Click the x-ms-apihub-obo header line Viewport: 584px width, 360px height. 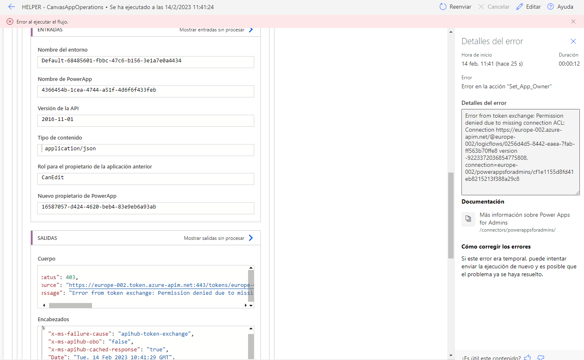point(91,341)
